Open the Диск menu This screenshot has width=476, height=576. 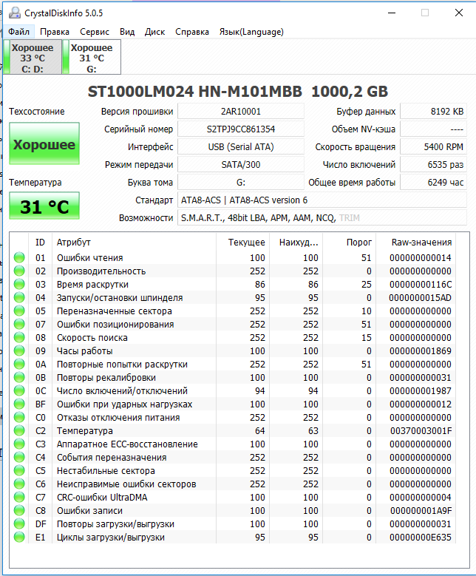click(154, 32)
